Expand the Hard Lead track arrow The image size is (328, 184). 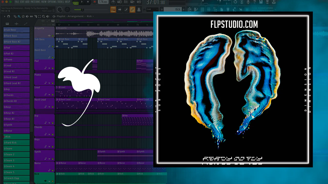49,107
